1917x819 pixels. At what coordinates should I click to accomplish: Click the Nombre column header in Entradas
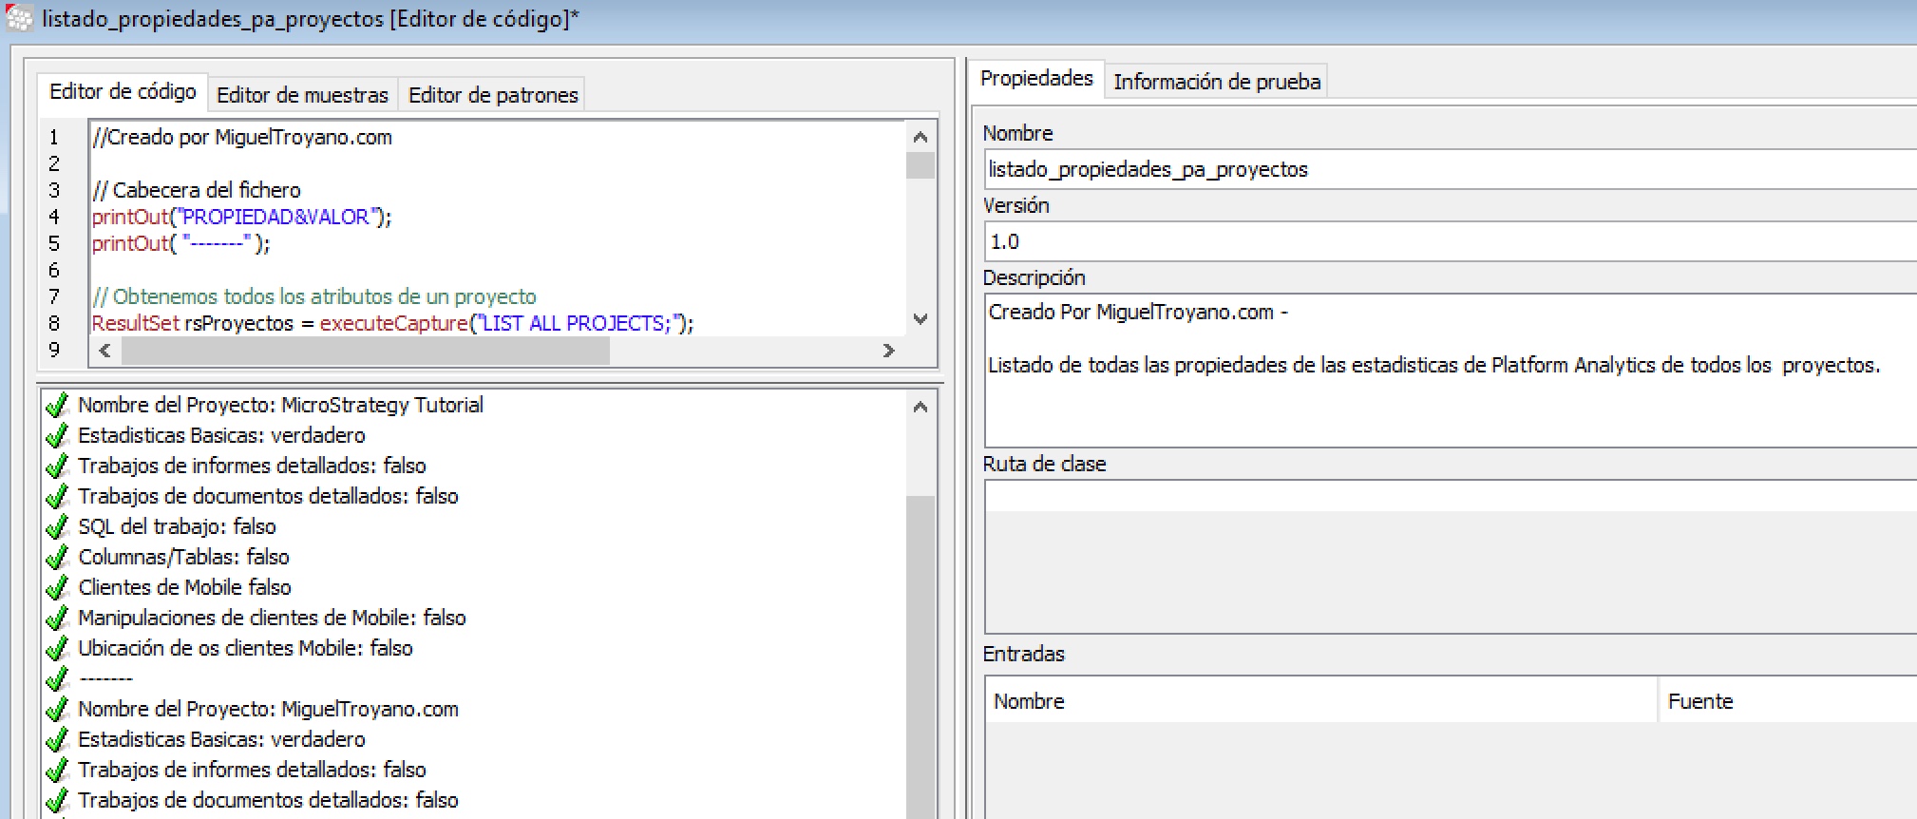1321,701
